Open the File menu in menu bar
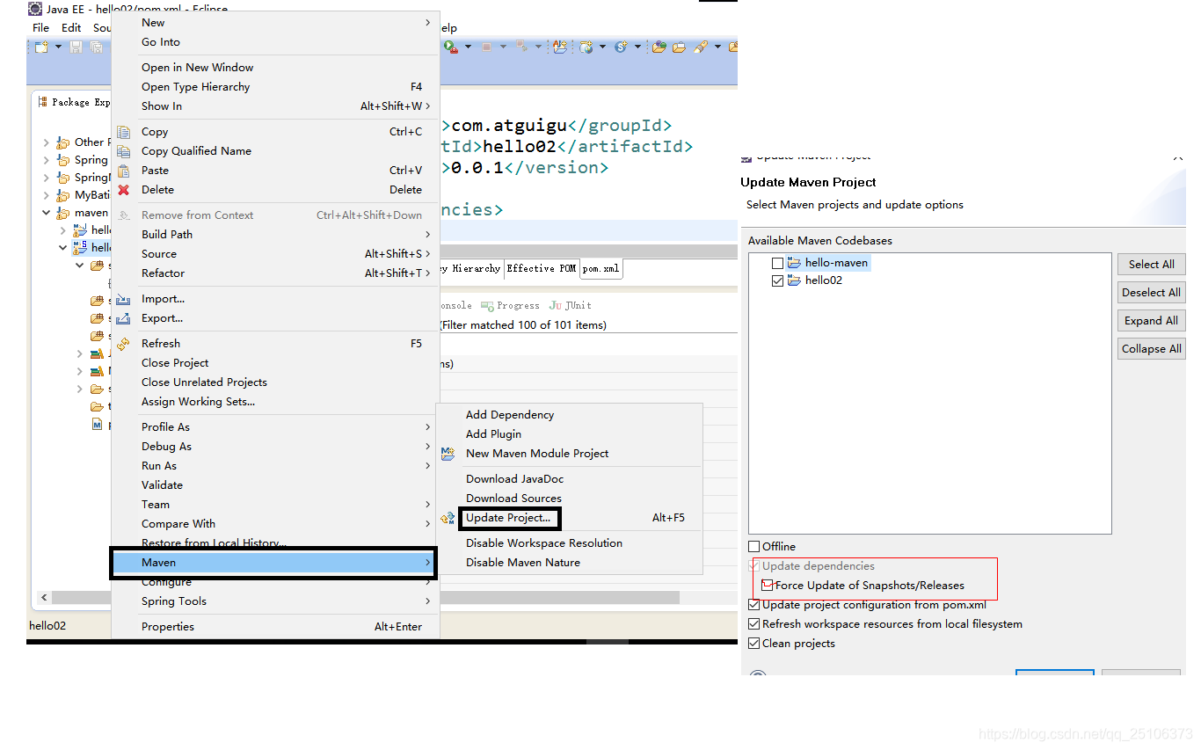Viewport: 1201px width, 750px height. click(x=40, y=28)
